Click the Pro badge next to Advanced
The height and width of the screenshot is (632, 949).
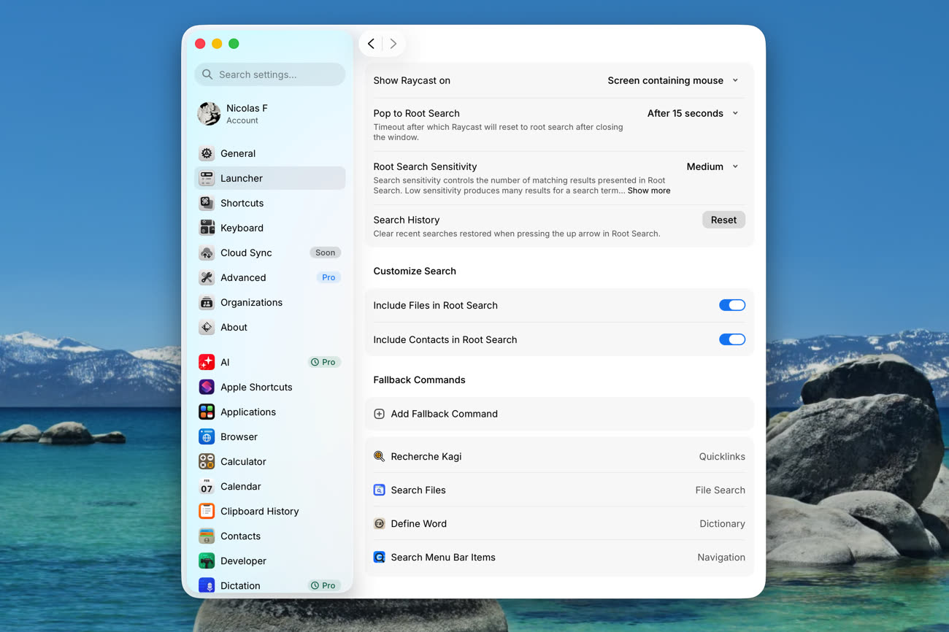coord(328,277)
